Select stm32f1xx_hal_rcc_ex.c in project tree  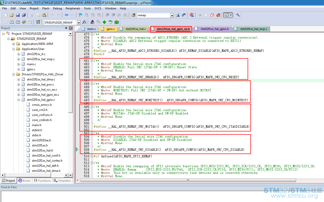[42, 89]
